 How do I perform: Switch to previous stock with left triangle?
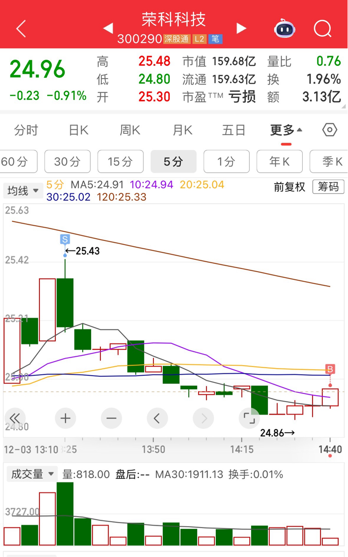tap(108, 28)
